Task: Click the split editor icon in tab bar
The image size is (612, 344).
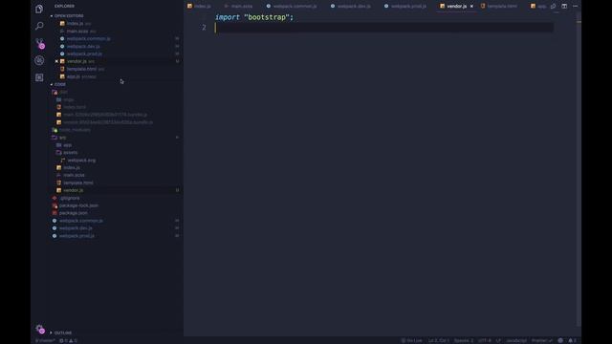Action: [x=564, y=6]
